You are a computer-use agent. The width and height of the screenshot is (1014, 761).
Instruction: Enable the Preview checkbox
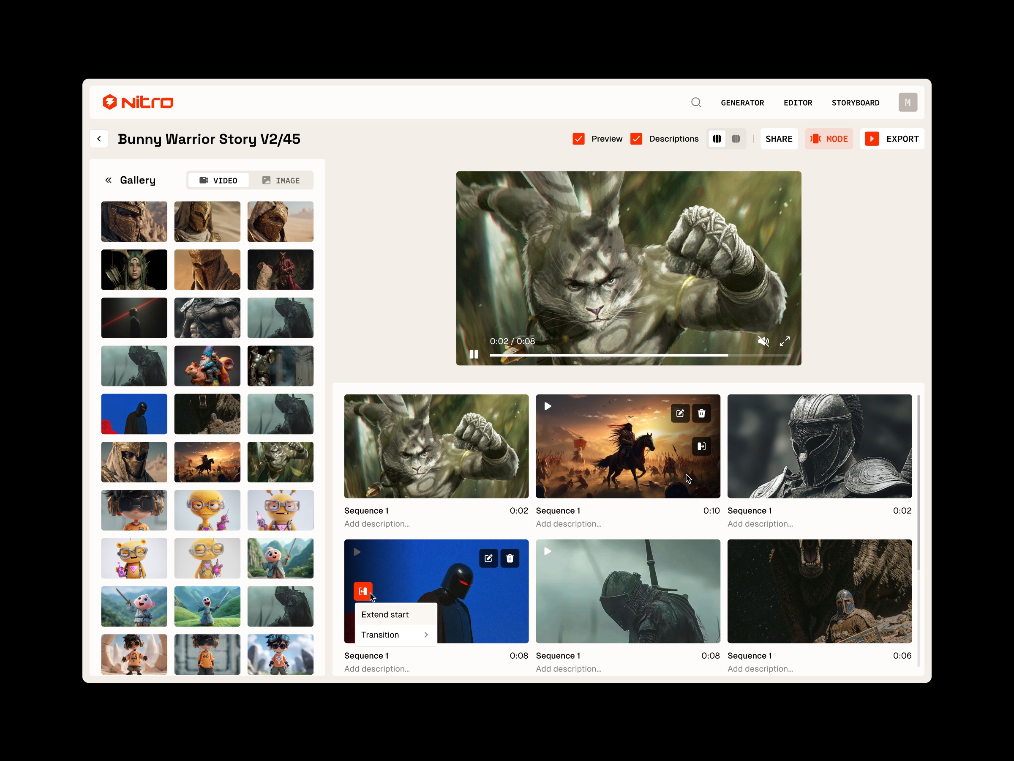(x=578, y=139)
